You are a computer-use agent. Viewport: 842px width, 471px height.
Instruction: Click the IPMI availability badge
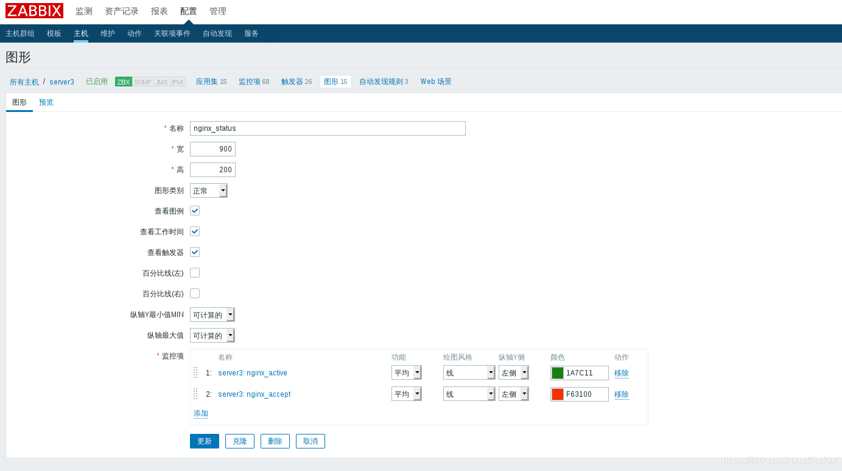tap(177, 82)
